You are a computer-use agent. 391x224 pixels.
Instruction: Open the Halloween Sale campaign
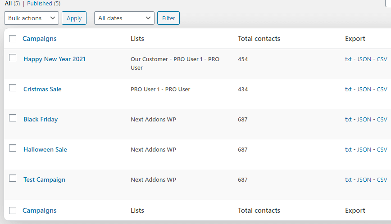45,150
